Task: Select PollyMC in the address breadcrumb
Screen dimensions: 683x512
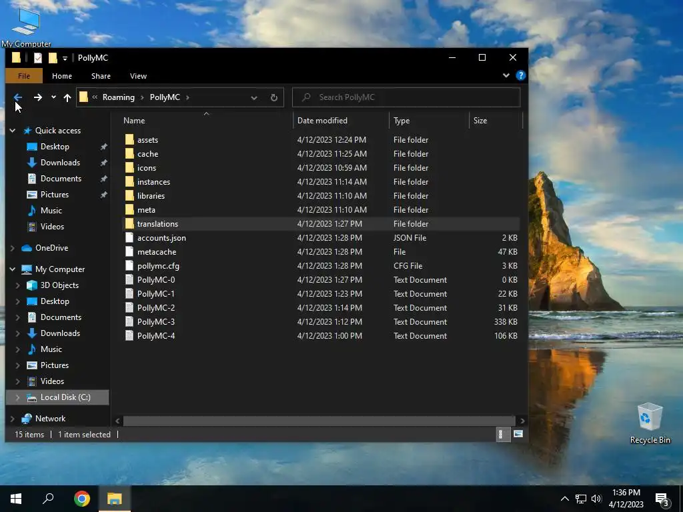Action: tap(165, 97)
